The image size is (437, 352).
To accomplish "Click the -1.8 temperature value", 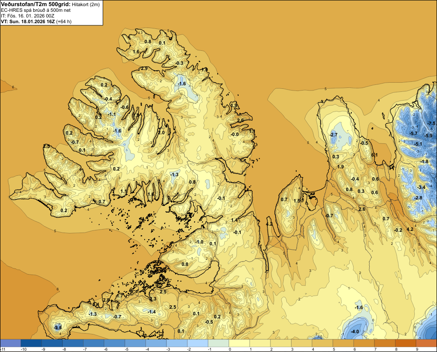I will pyautogui.click(x=424, y=161).
